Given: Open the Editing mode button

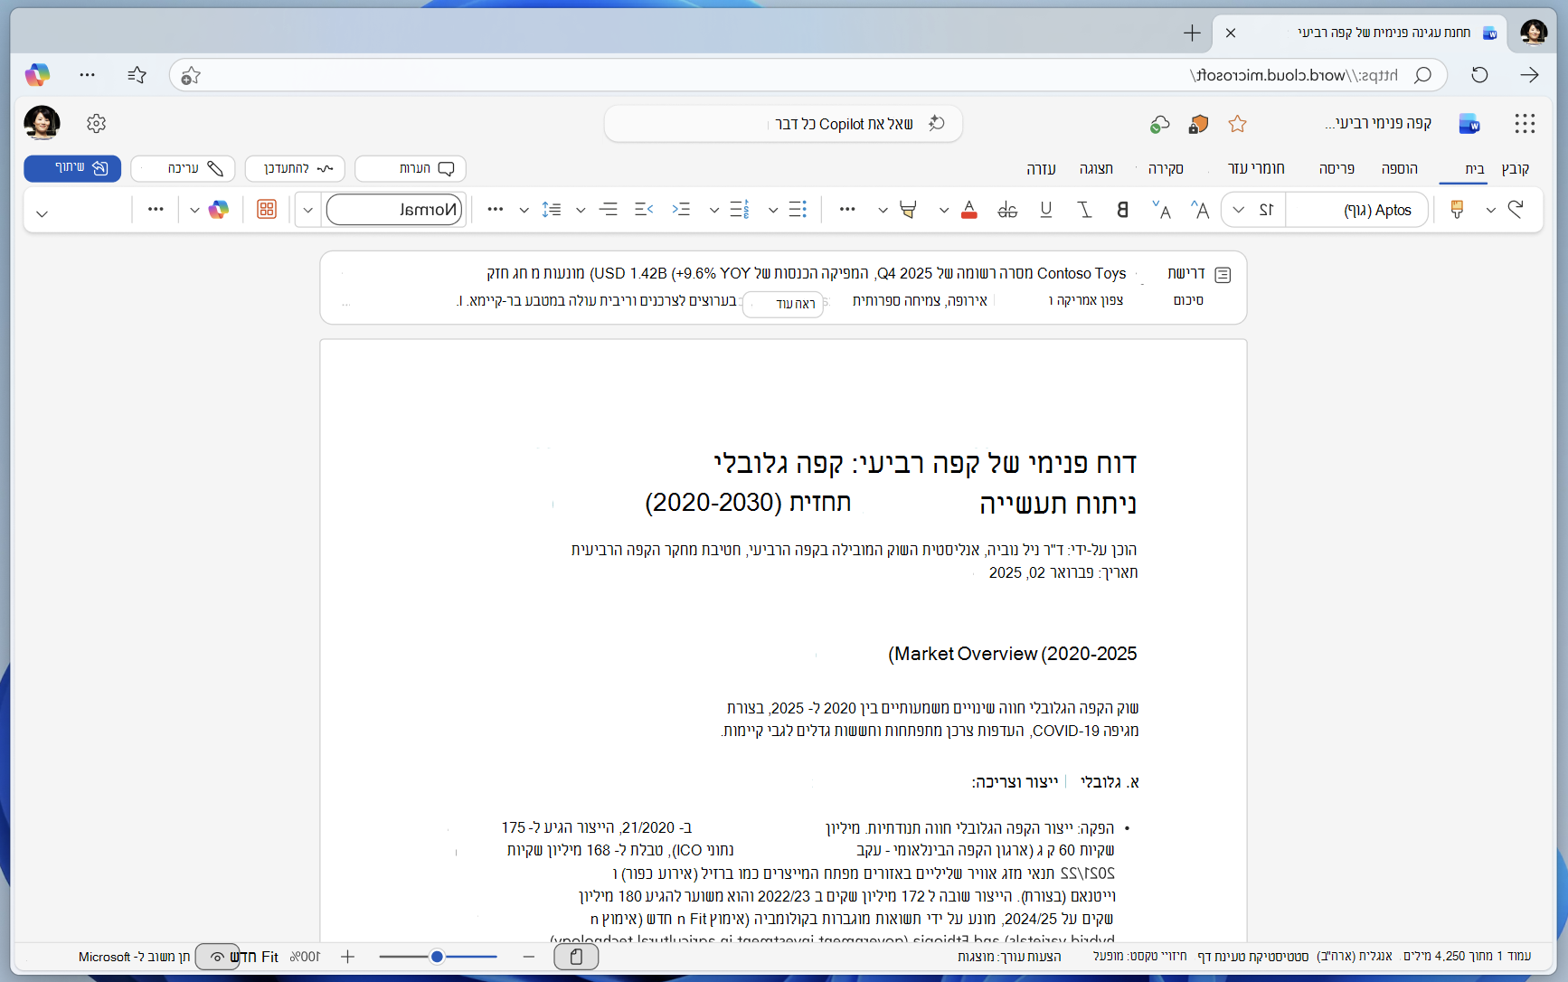Looking at the screenshot, I should (183, 168).
